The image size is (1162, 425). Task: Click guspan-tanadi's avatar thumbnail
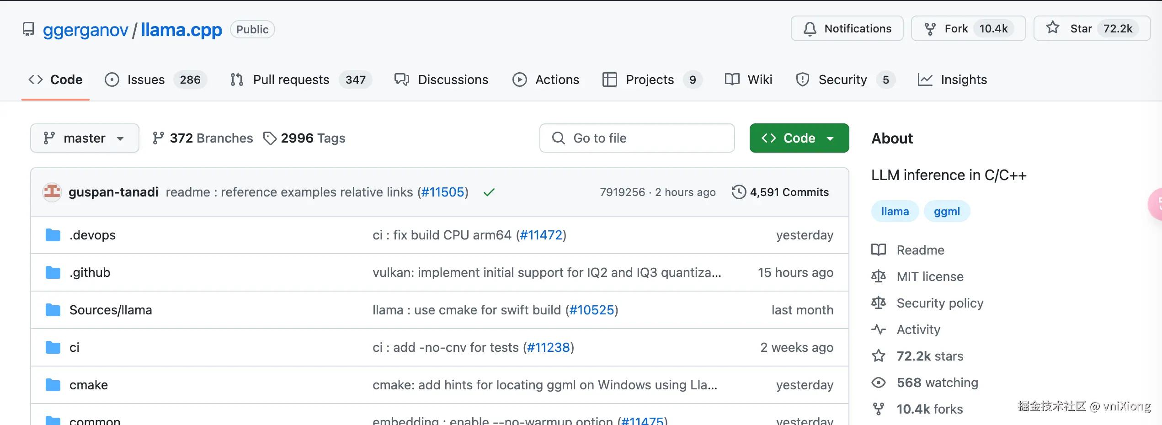pos(52,192)
